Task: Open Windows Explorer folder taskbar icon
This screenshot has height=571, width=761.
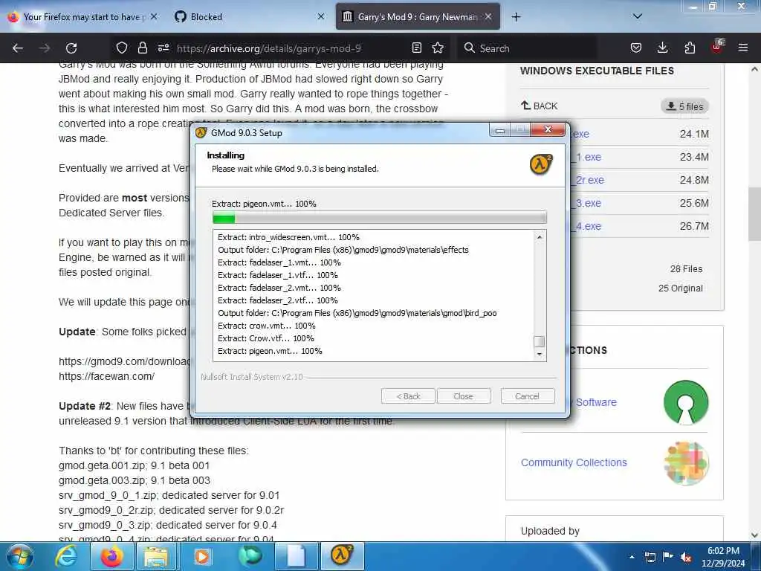Action: click(156, 556)
